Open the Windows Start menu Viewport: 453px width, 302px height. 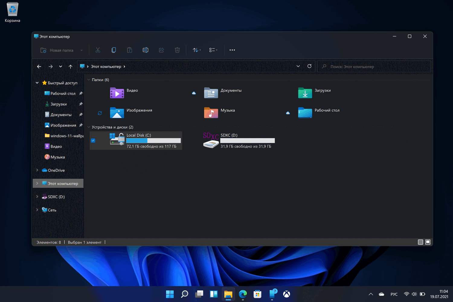(170, 294)
